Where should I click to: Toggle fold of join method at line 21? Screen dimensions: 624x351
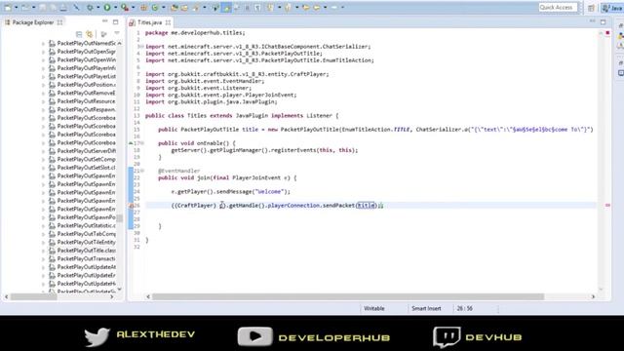(142, 171)
